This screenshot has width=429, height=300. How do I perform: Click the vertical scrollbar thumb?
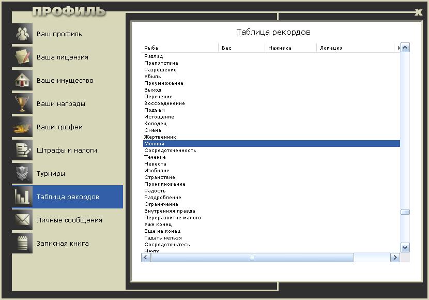tap(405, 212)
